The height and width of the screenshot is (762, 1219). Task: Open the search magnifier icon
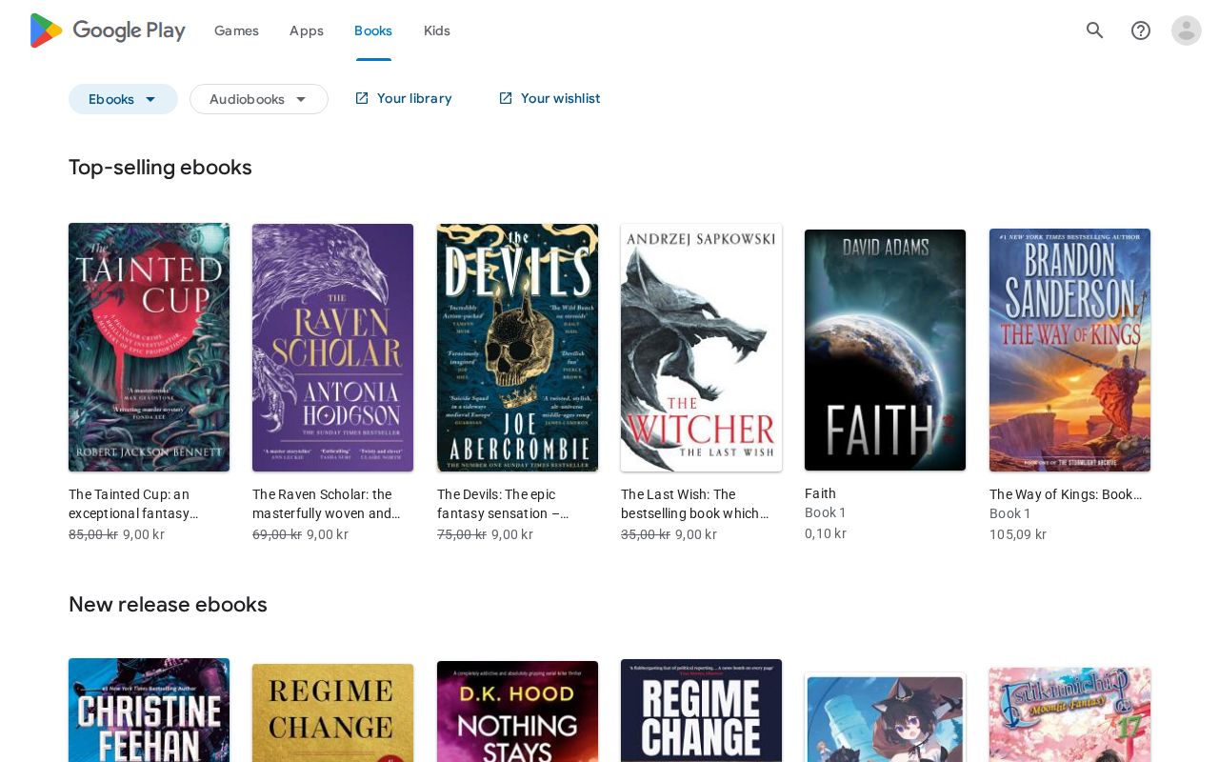click(x=1095, y=30)
